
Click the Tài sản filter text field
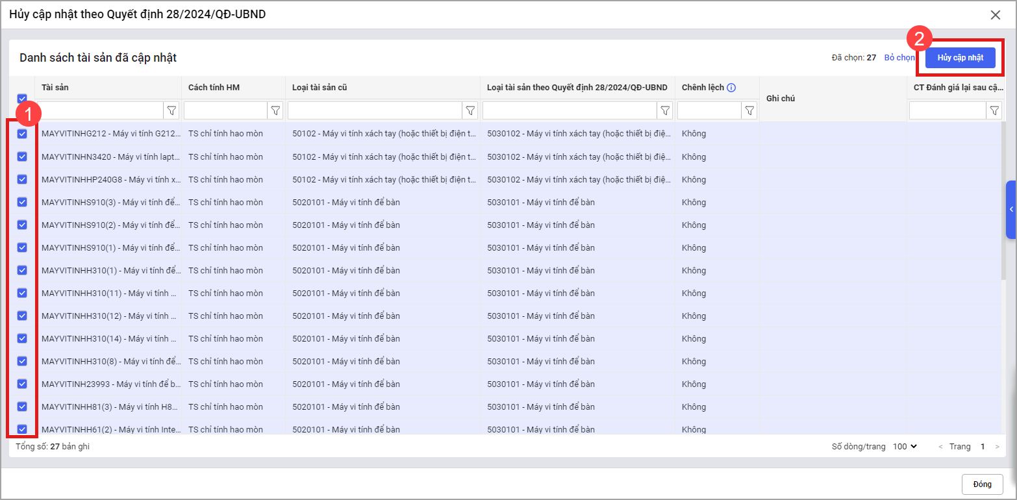tap(102, 111)
